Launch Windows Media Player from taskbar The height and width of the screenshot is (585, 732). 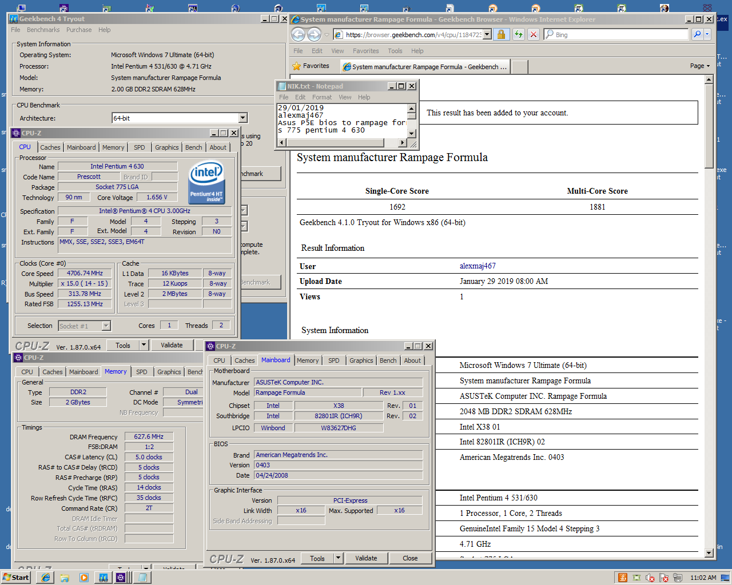click(84, 578)
